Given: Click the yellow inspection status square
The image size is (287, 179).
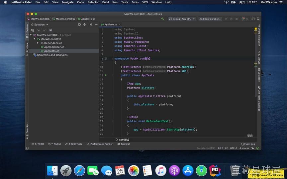Looking at the screenshot, I should click(256, 29).
